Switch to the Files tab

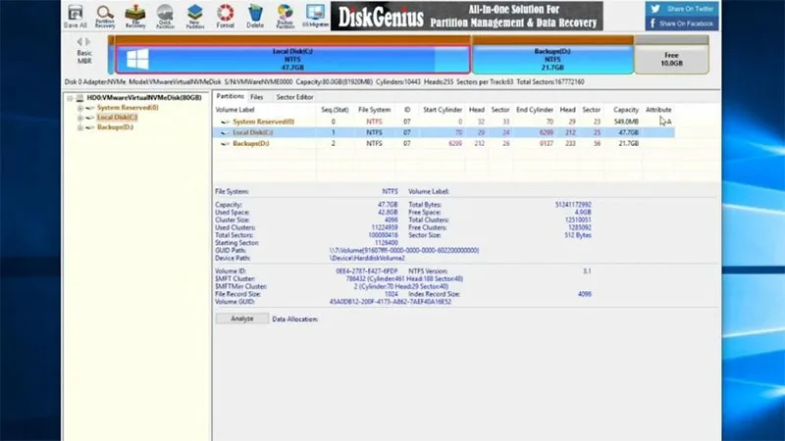[257, 97]
